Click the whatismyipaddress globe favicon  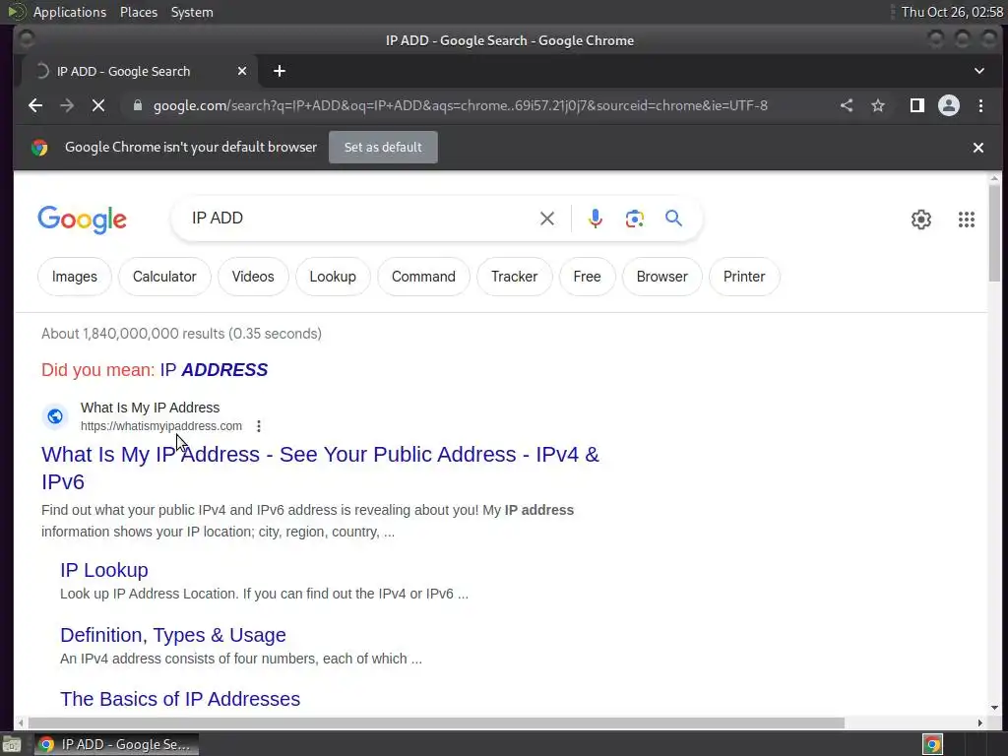coord(55,416)
